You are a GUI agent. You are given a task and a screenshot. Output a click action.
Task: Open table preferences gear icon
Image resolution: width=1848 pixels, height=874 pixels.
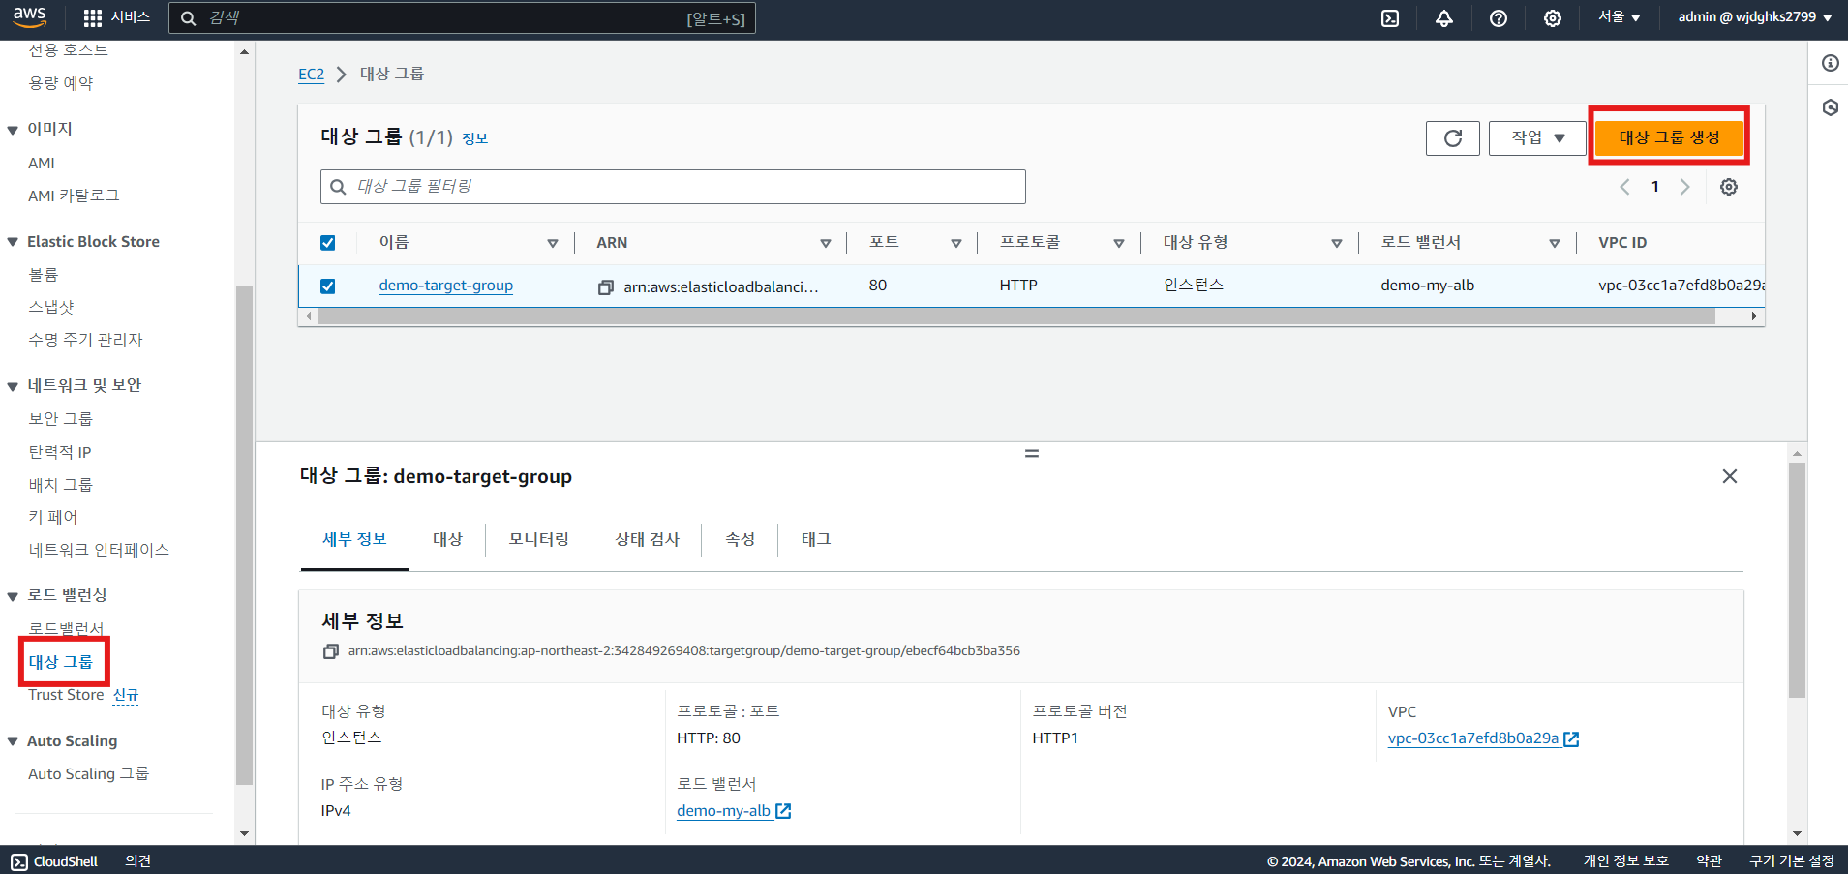pyautogui.click(x=1729, y=187)
